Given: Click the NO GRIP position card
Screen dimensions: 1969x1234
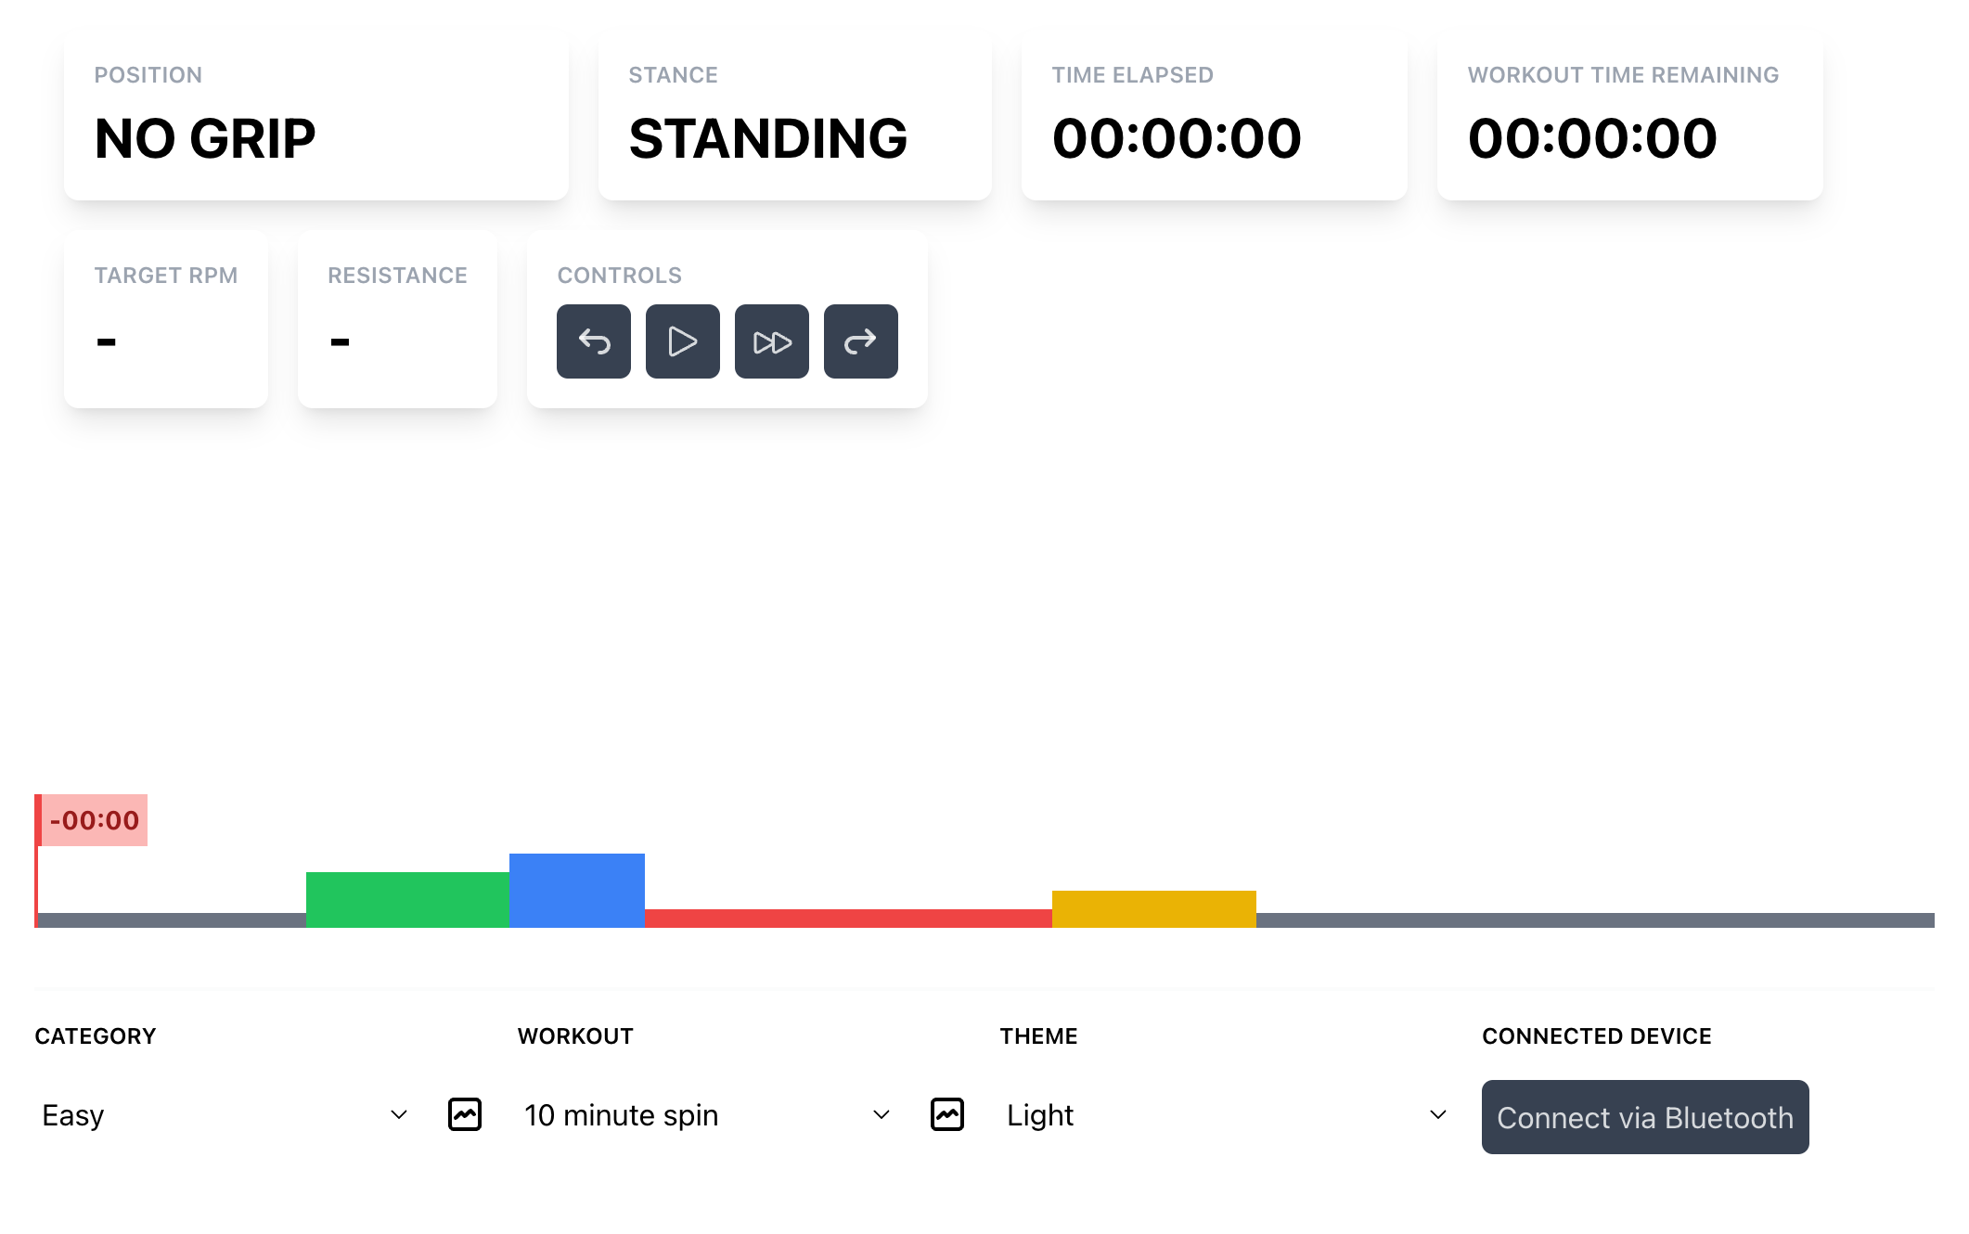Looking at the screenshot, I should click(315, 115).
